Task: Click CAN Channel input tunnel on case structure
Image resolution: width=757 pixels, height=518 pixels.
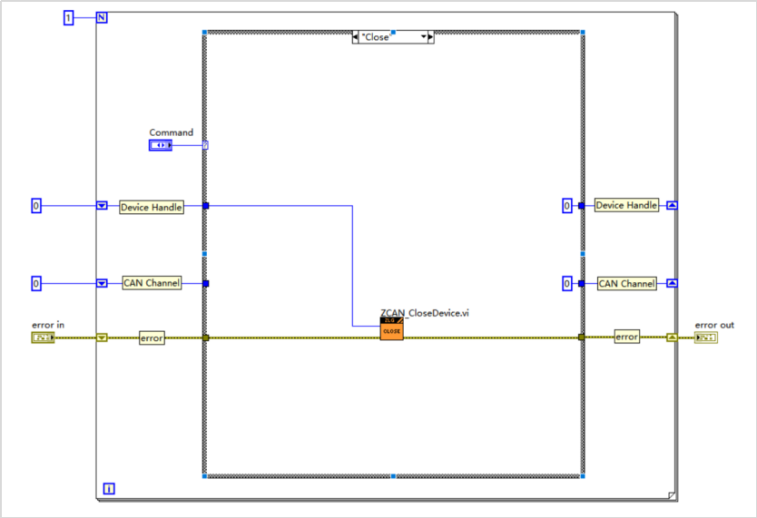Action: coord(205,283)
